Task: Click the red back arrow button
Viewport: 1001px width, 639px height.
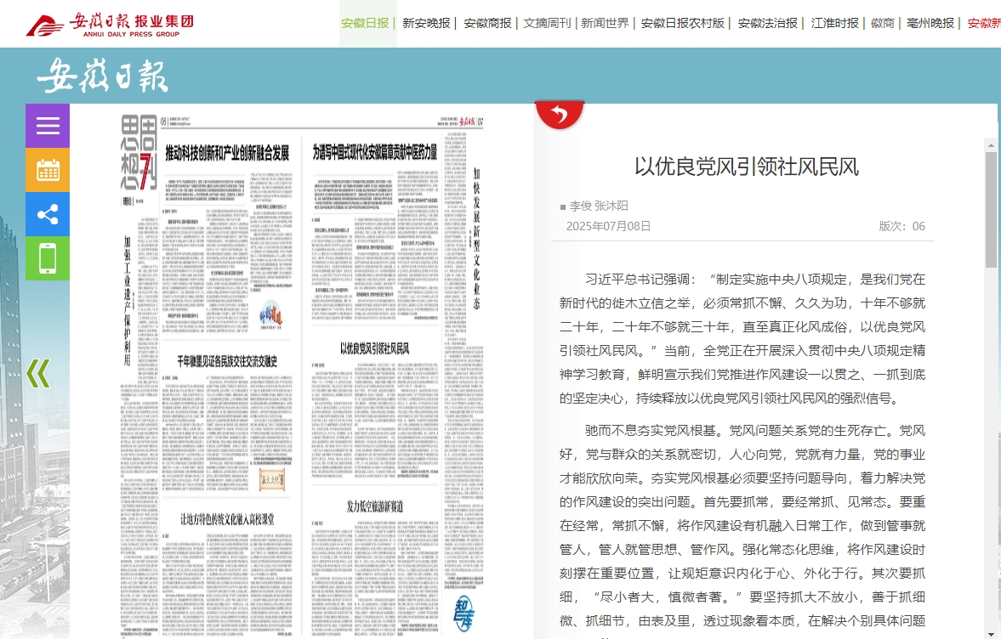Action: click(x=559, y=115)
